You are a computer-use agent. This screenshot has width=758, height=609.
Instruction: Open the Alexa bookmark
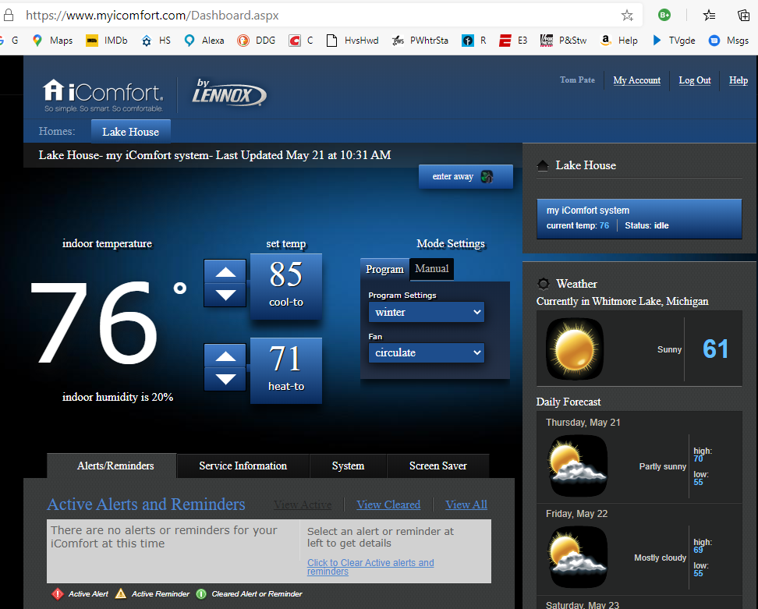pos(204,41)
